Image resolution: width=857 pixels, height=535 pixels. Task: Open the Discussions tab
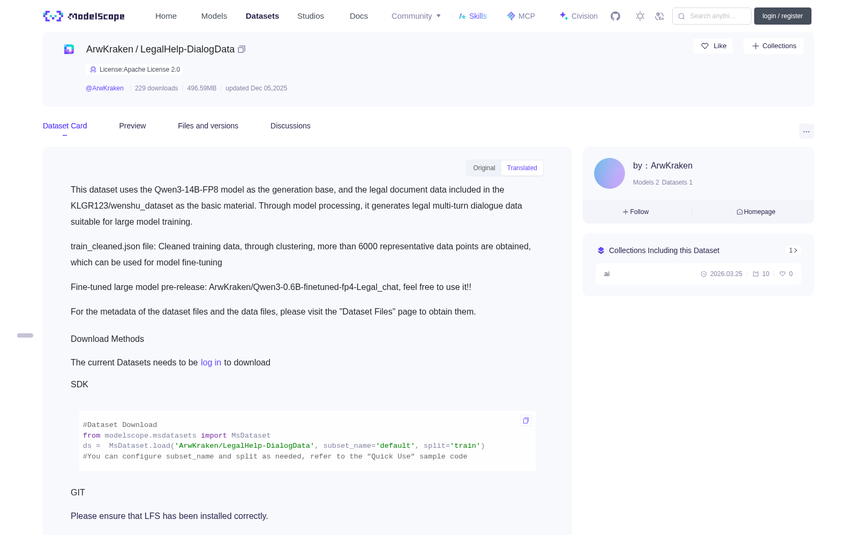pos(290,126)
